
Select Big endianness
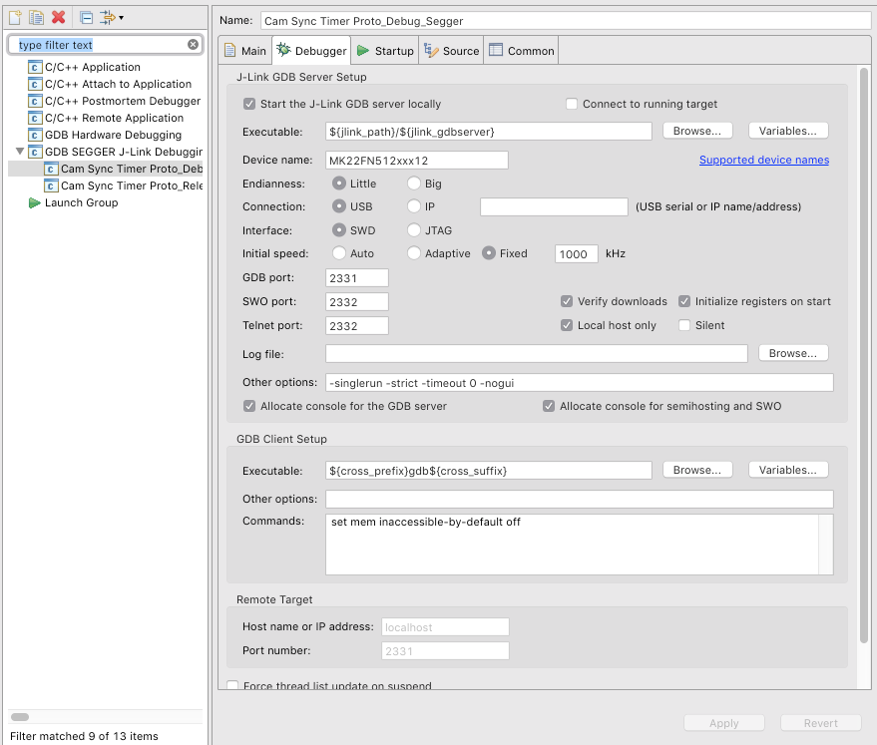pos(414,184)
